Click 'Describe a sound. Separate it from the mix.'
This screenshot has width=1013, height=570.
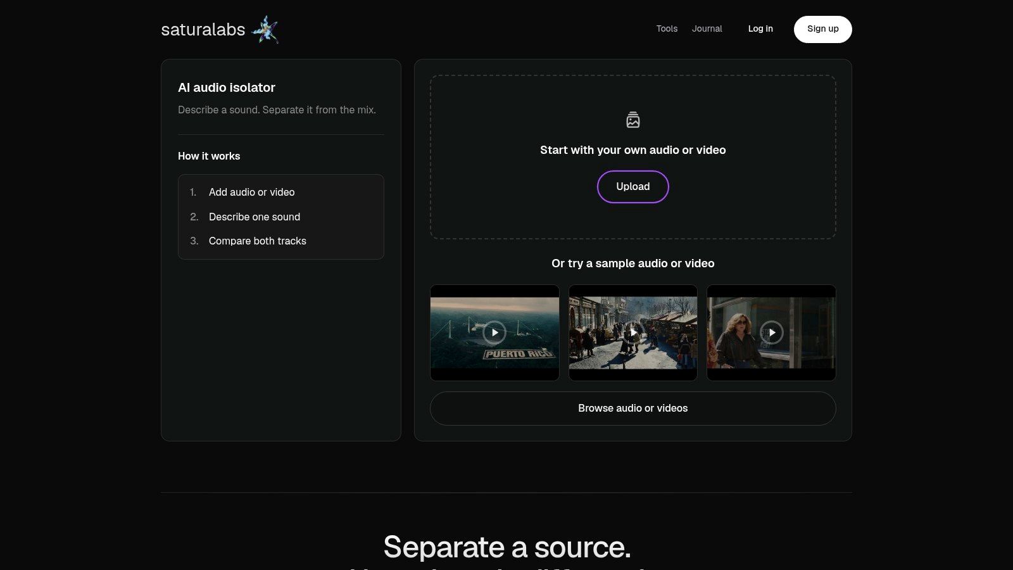[x=277, y=110]
